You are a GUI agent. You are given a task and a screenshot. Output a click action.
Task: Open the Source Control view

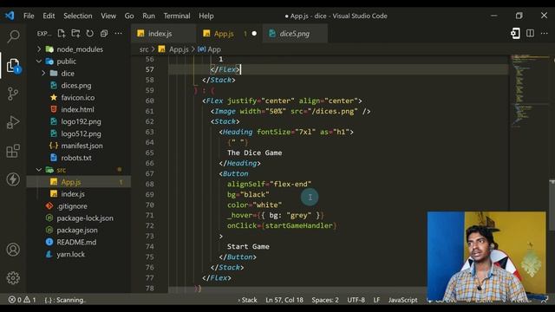click(x=13, y=94)
